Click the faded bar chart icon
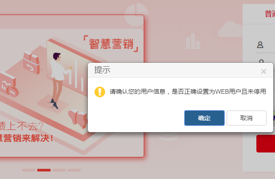Viewport: 275px width, 179px height. pyautogui.click(x=193, y=41)
